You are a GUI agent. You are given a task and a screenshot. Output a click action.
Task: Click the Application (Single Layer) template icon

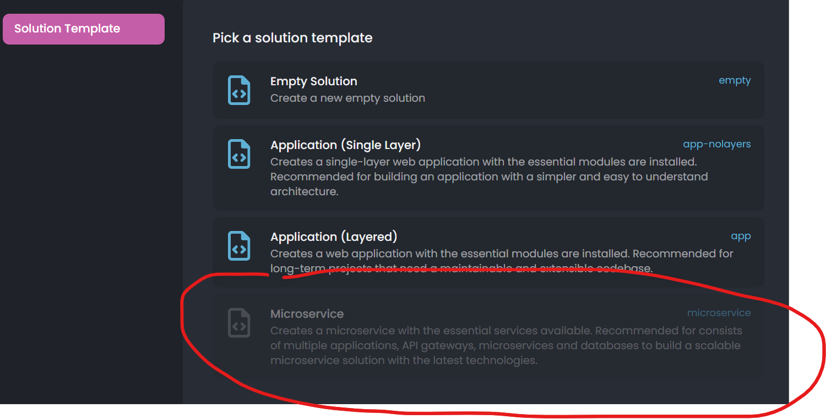239,154
